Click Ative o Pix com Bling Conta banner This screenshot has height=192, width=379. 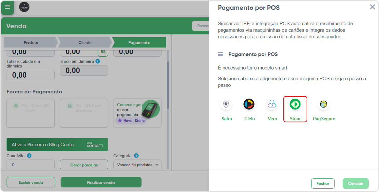(57, 144)
